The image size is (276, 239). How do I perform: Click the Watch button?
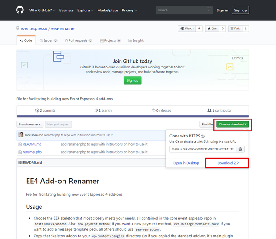coord(187,28)
